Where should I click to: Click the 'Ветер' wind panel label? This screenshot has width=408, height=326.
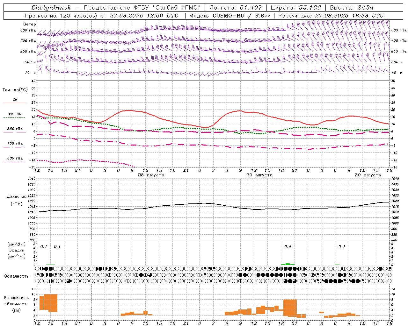click(30, 24)
